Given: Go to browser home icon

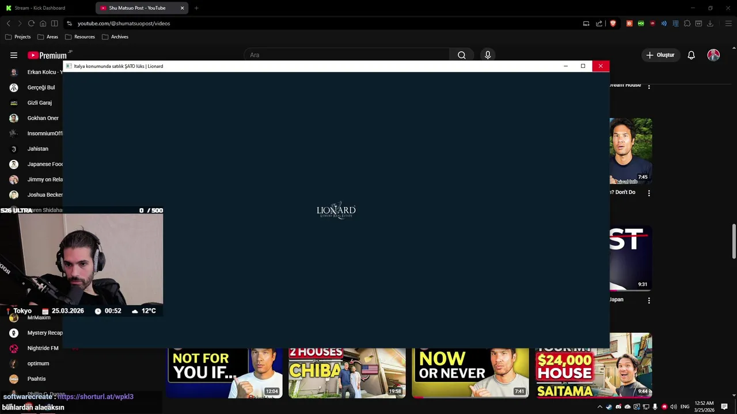Looking at the screenshot, I should tap(43, 24).
